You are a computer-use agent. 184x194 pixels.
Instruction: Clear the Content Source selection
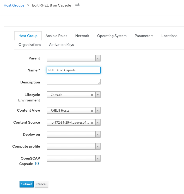pos(92,123)
